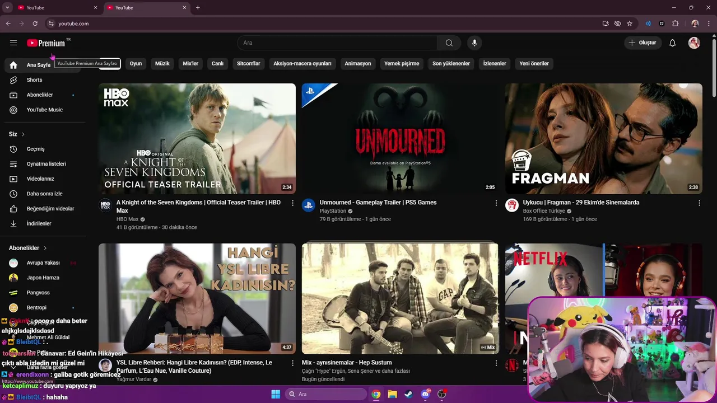Play Knight of Seven Kingdoms thumbnail

coord(197,139)
